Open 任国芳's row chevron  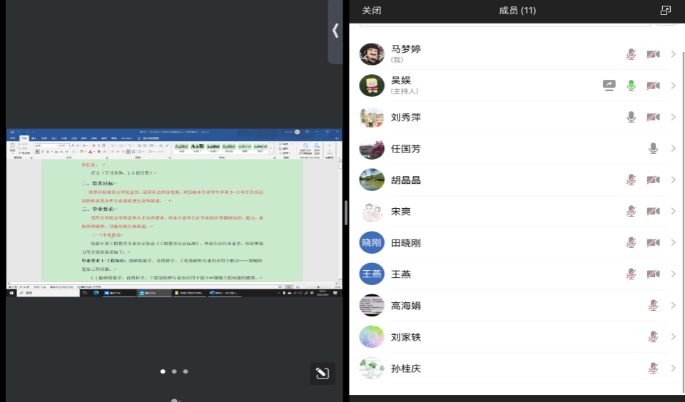click(673, 148)
